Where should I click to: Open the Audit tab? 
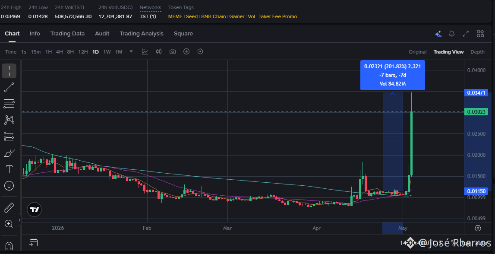(x=102, y=34)
